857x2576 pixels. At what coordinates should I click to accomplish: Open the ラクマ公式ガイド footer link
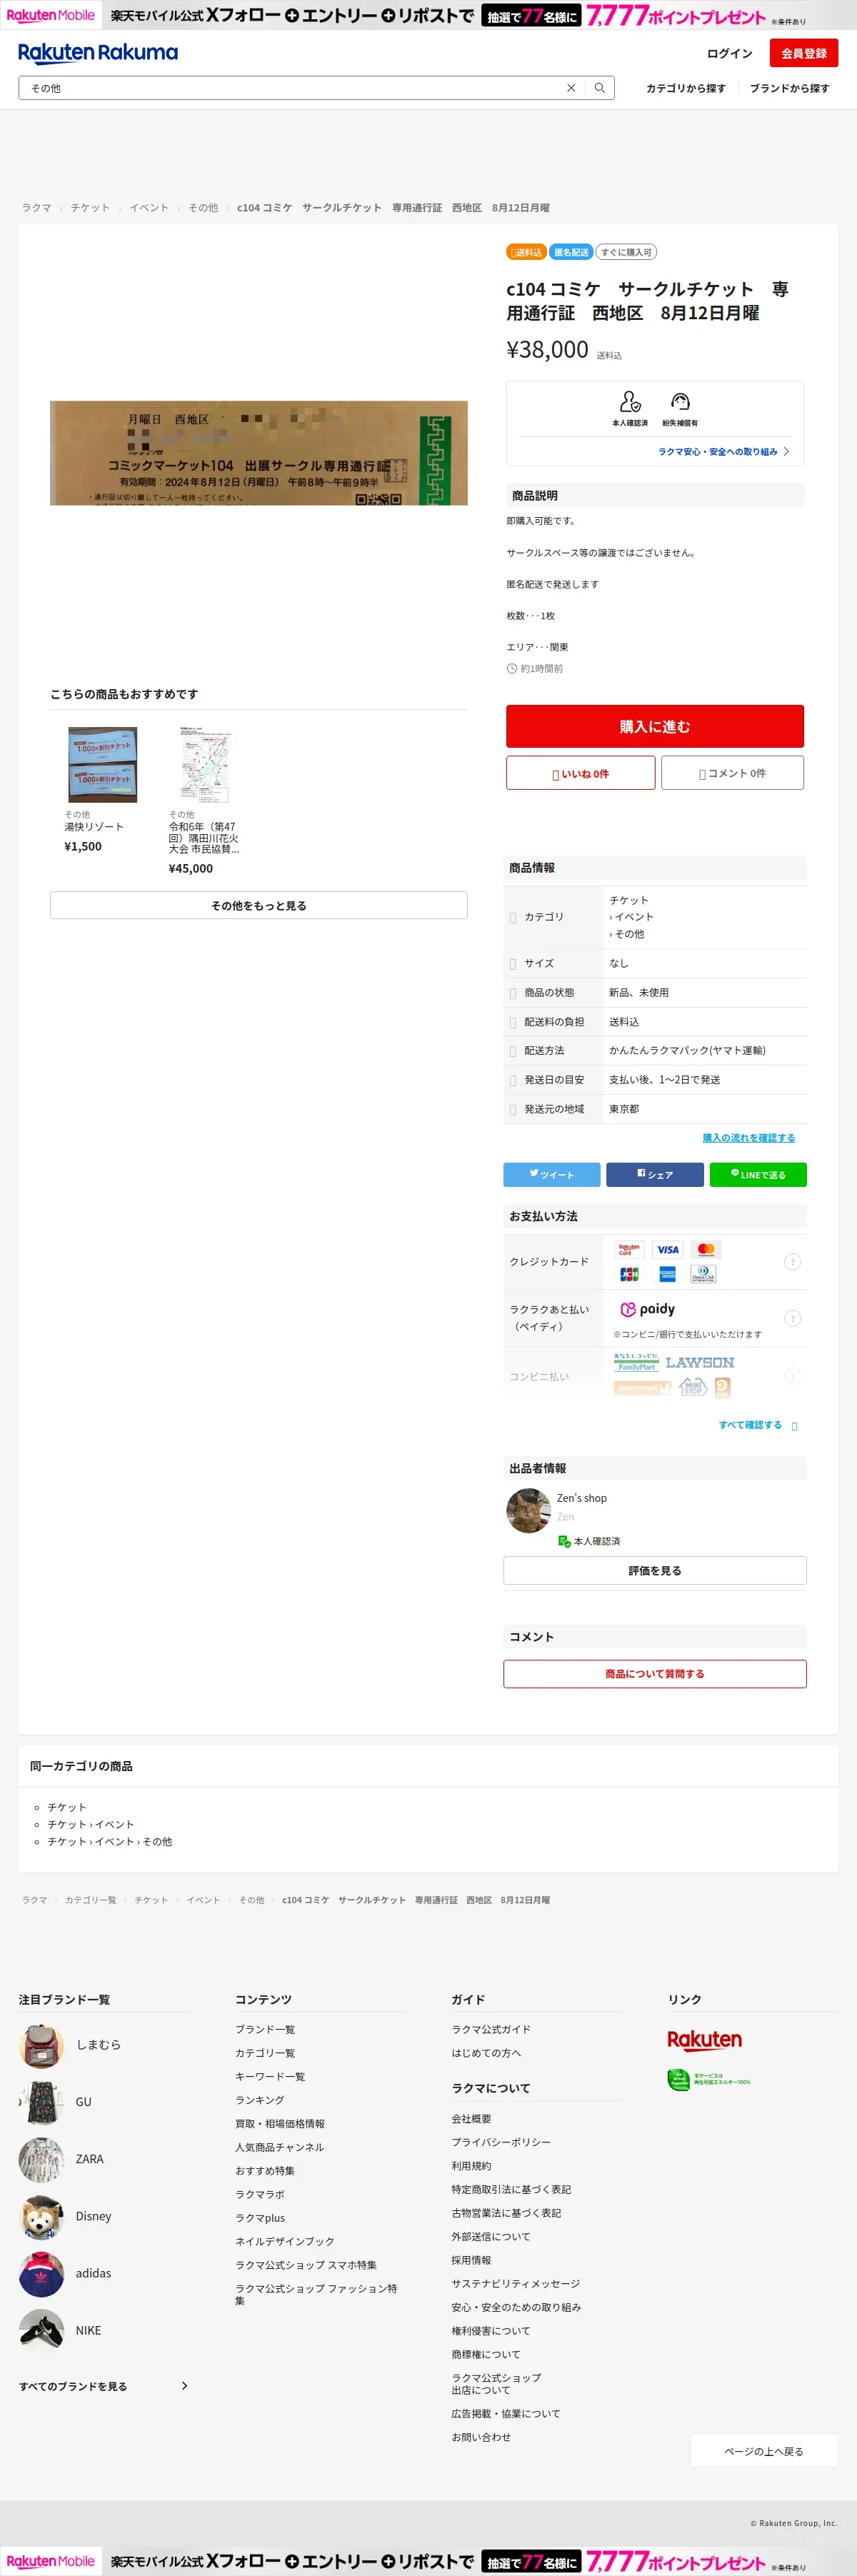pos(491,2029)
